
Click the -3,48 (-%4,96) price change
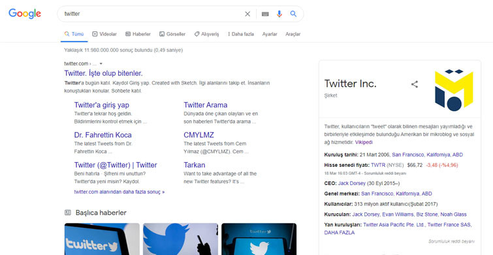[442, 165]
